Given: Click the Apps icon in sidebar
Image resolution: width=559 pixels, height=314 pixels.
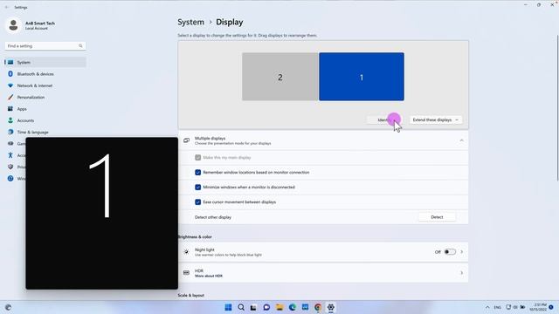Looking at the screenshot, I should (10, 109).
